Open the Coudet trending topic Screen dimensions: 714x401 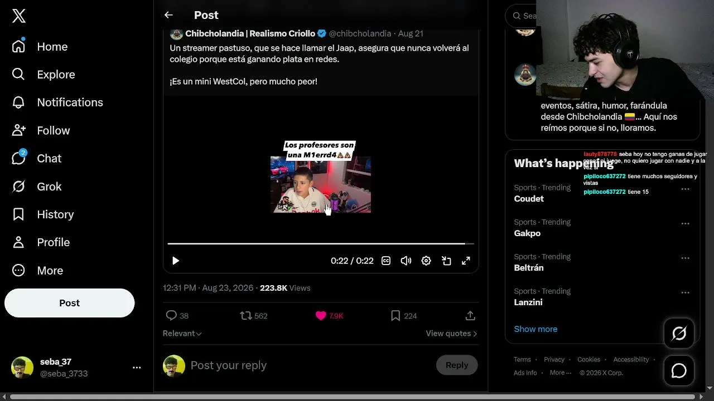(529, 199)
